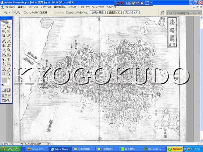This screenshot has height=152, width=203.
Task: Expand status bar info arrow menu
Action: pyautogui.click(x=49, y=144)
